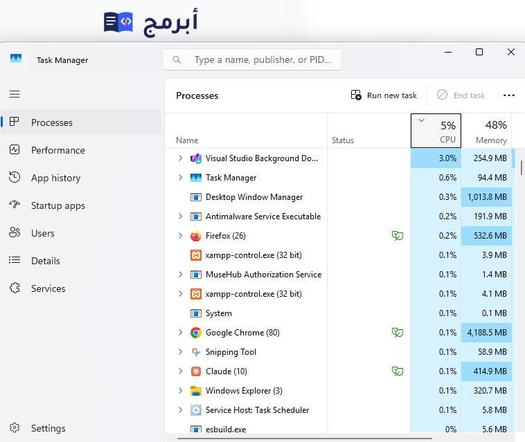Click efficiency mode leaf icon on Chrome row
The height and width of the screenshot is (442, 525).
click(x=398, y=333)
